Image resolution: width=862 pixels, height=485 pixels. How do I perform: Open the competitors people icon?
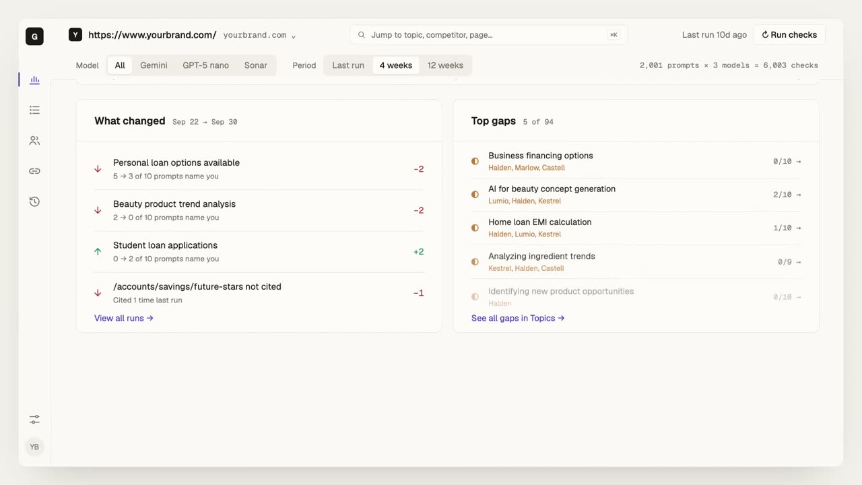[34, 141]
